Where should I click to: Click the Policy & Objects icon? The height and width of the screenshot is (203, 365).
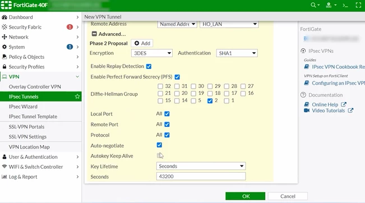4,57
